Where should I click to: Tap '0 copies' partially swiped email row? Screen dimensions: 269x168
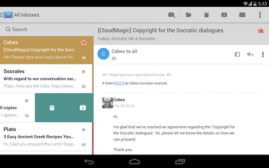pyautogui.click(x=17, y=108)
